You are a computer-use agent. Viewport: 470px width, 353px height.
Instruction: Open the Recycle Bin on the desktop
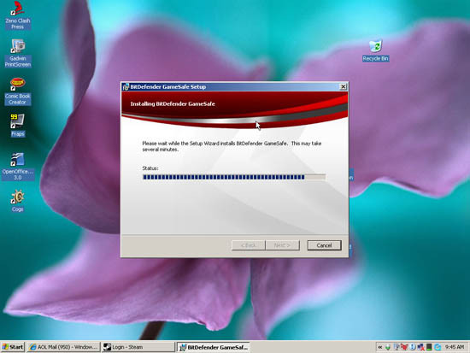tap(375, 50)
